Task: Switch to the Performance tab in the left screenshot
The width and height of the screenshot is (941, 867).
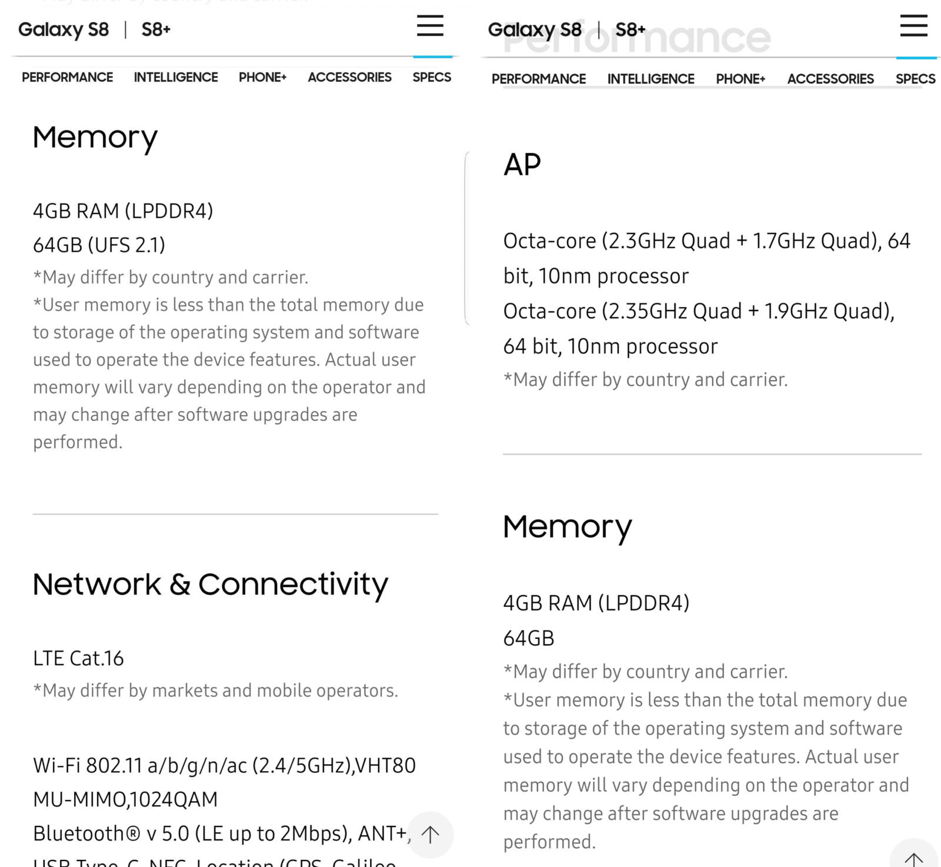Action: tap(68, 77)
